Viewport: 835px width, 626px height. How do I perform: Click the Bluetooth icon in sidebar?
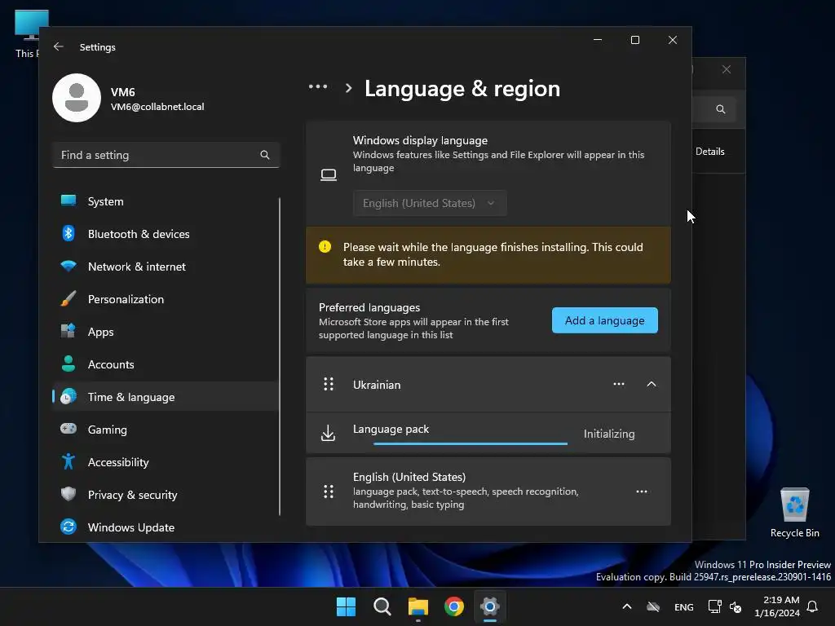[x=68, y=233]
